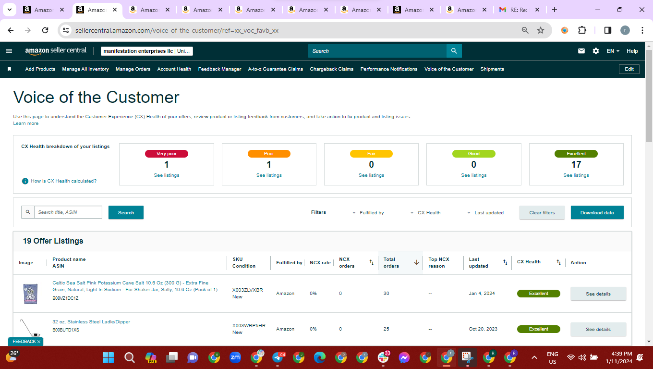653x369 pixels.
Task: Click the magnifier button beside the top Search bar
Action: coord(454,51)
